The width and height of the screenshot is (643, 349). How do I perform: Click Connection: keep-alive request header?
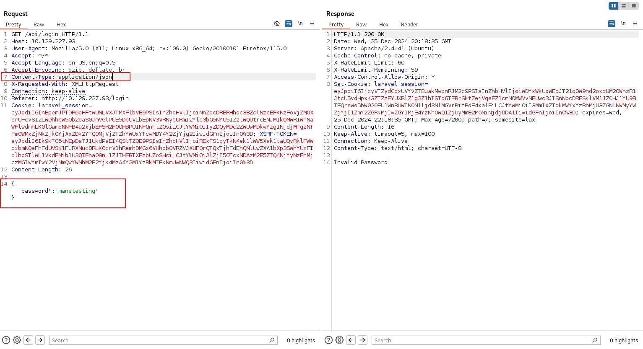[48, 91]
